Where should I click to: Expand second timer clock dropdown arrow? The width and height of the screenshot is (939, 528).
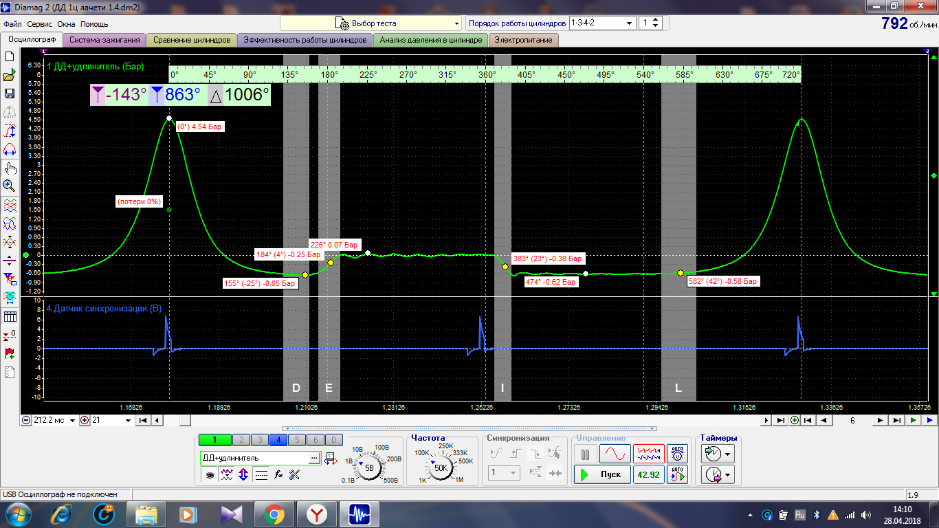[729, 474]
